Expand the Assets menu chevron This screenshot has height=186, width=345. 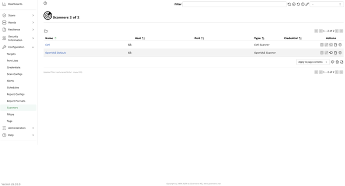pyautogui.click(x=33, y=22)
